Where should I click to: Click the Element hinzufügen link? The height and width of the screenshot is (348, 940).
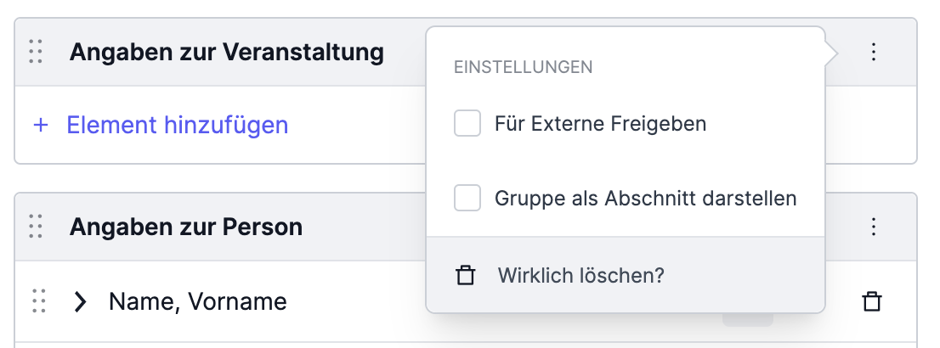point(178,125)
